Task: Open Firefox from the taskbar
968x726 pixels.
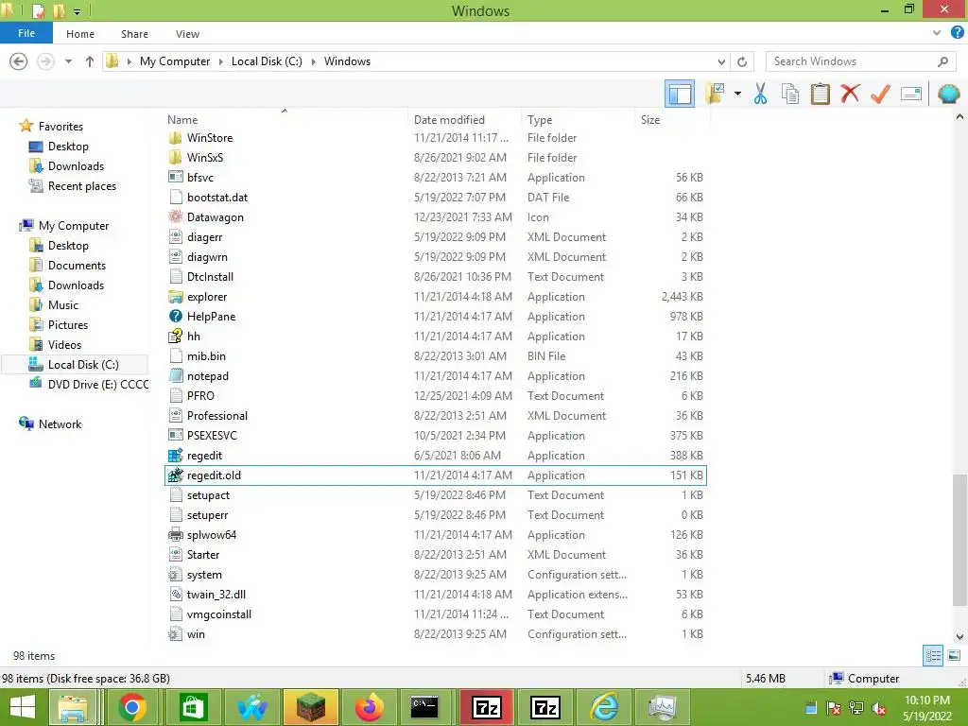Action: [x=370, y=707]
